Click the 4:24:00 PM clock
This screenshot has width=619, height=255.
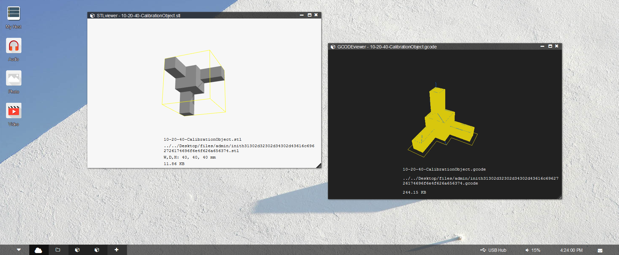click(571, 250)
